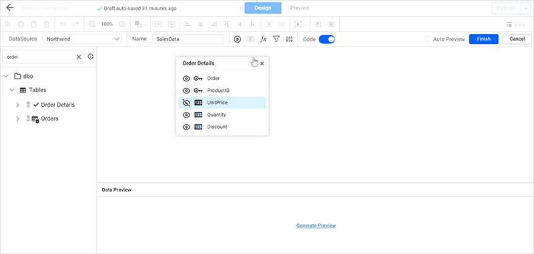The height and width of the screenshot is (254, 534).
Task: Toggle the Code switch off
Action: pyautogui.click(x=327, y=39)
